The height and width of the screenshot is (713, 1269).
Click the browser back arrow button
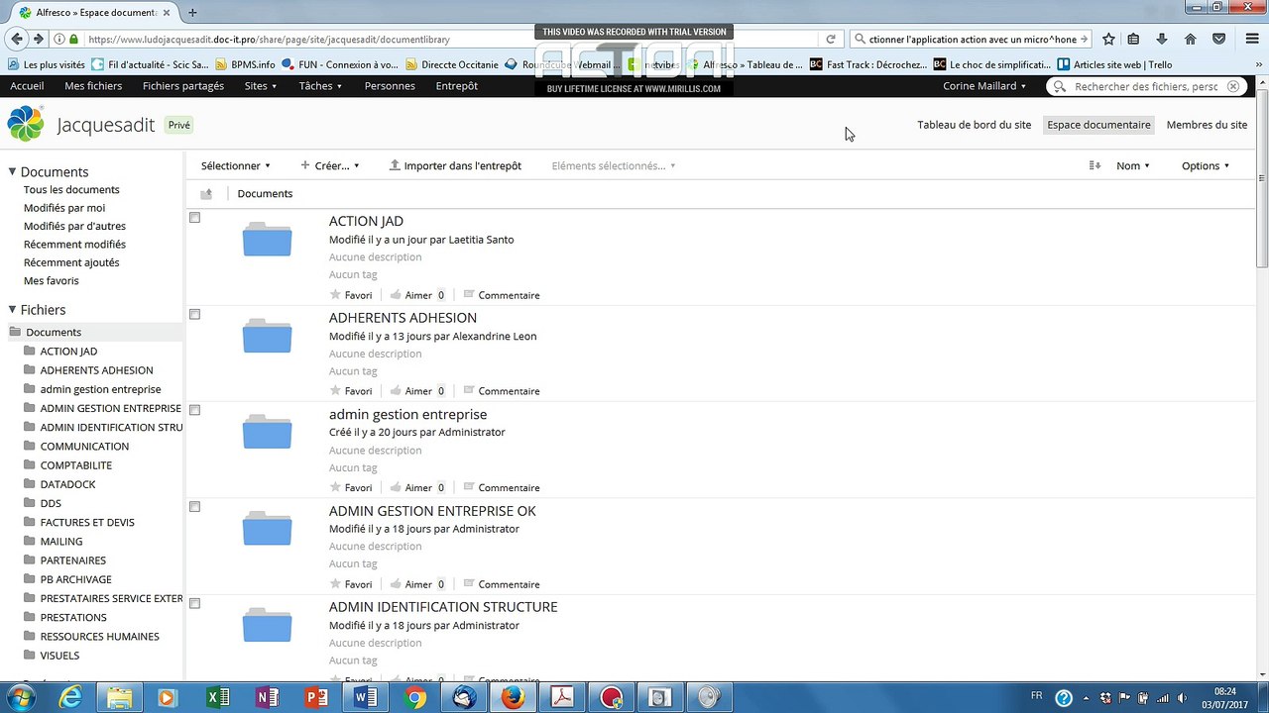[16, 39]
